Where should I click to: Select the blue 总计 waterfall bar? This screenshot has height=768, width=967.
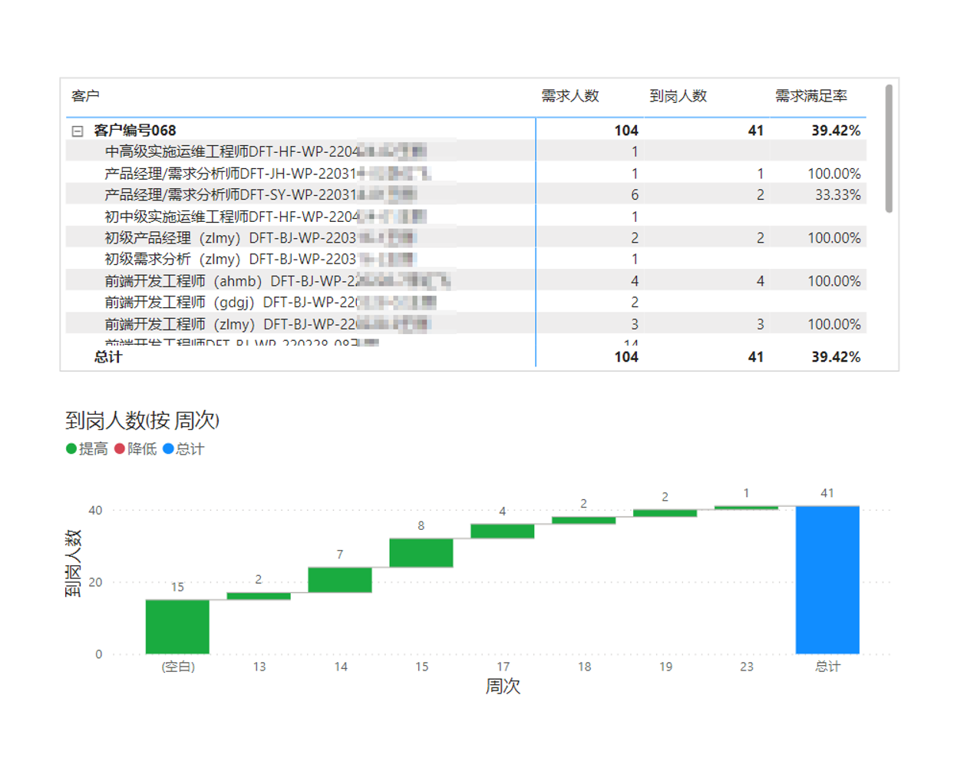point(827,580)
